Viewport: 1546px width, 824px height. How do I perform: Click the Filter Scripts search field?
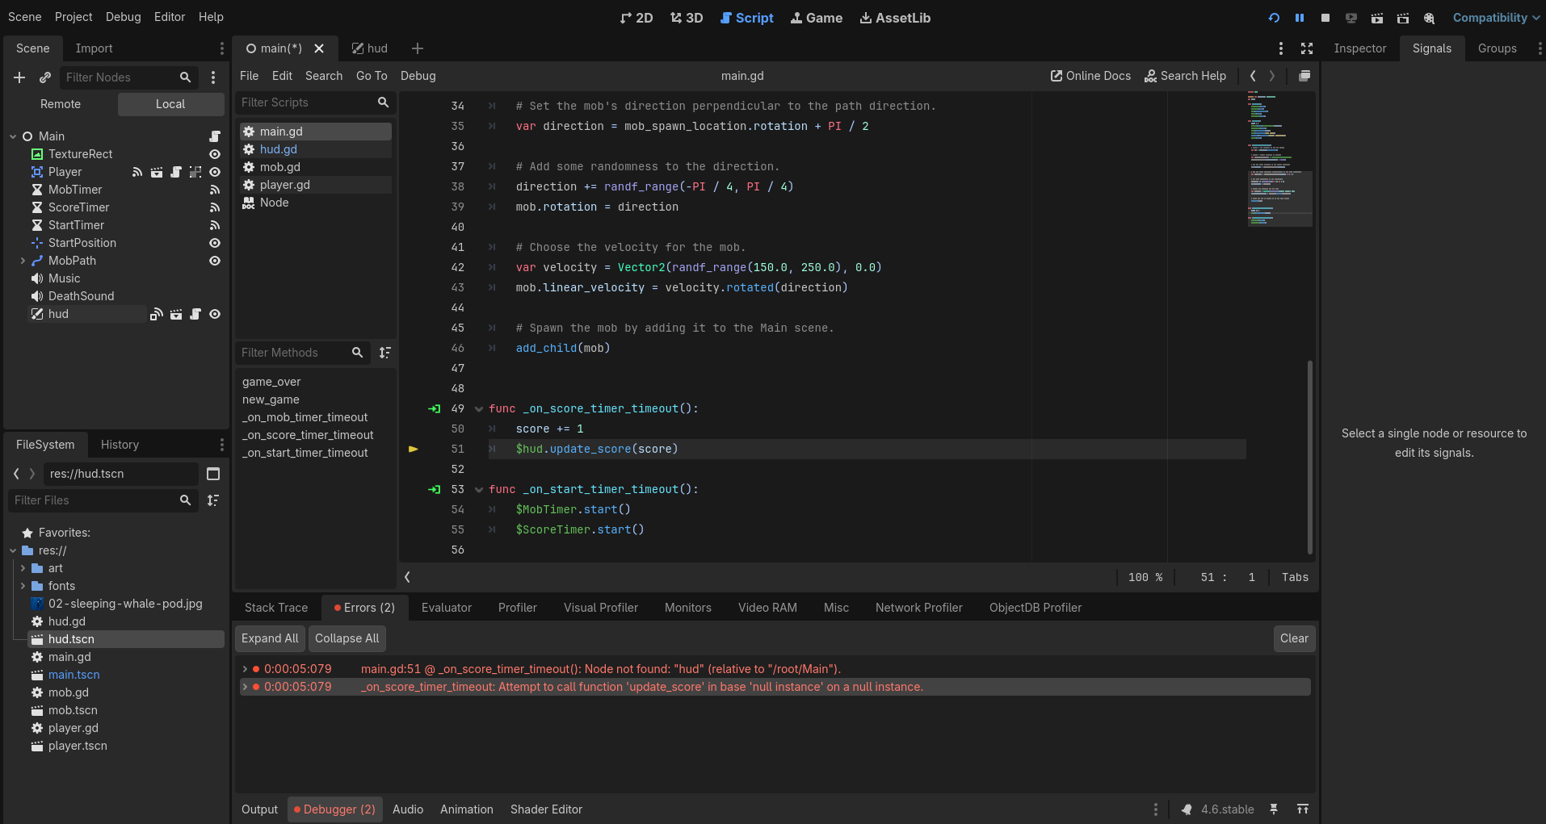[x=307, y=102]
